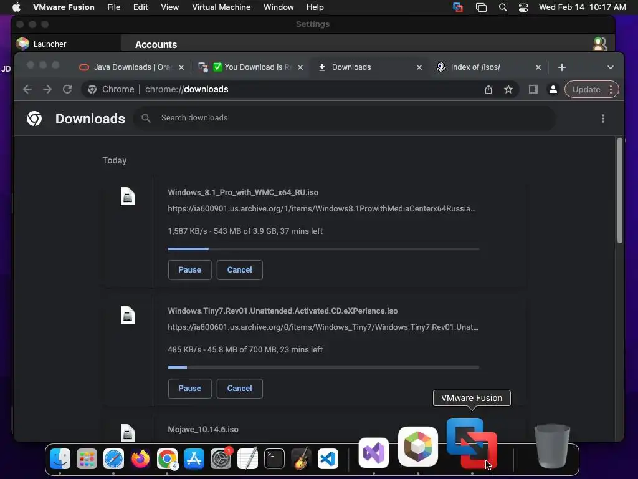Click the file icon for Windows_8.1_Pro ISO
This screenshot has height=479, width=638.
[x=127, y=196]
